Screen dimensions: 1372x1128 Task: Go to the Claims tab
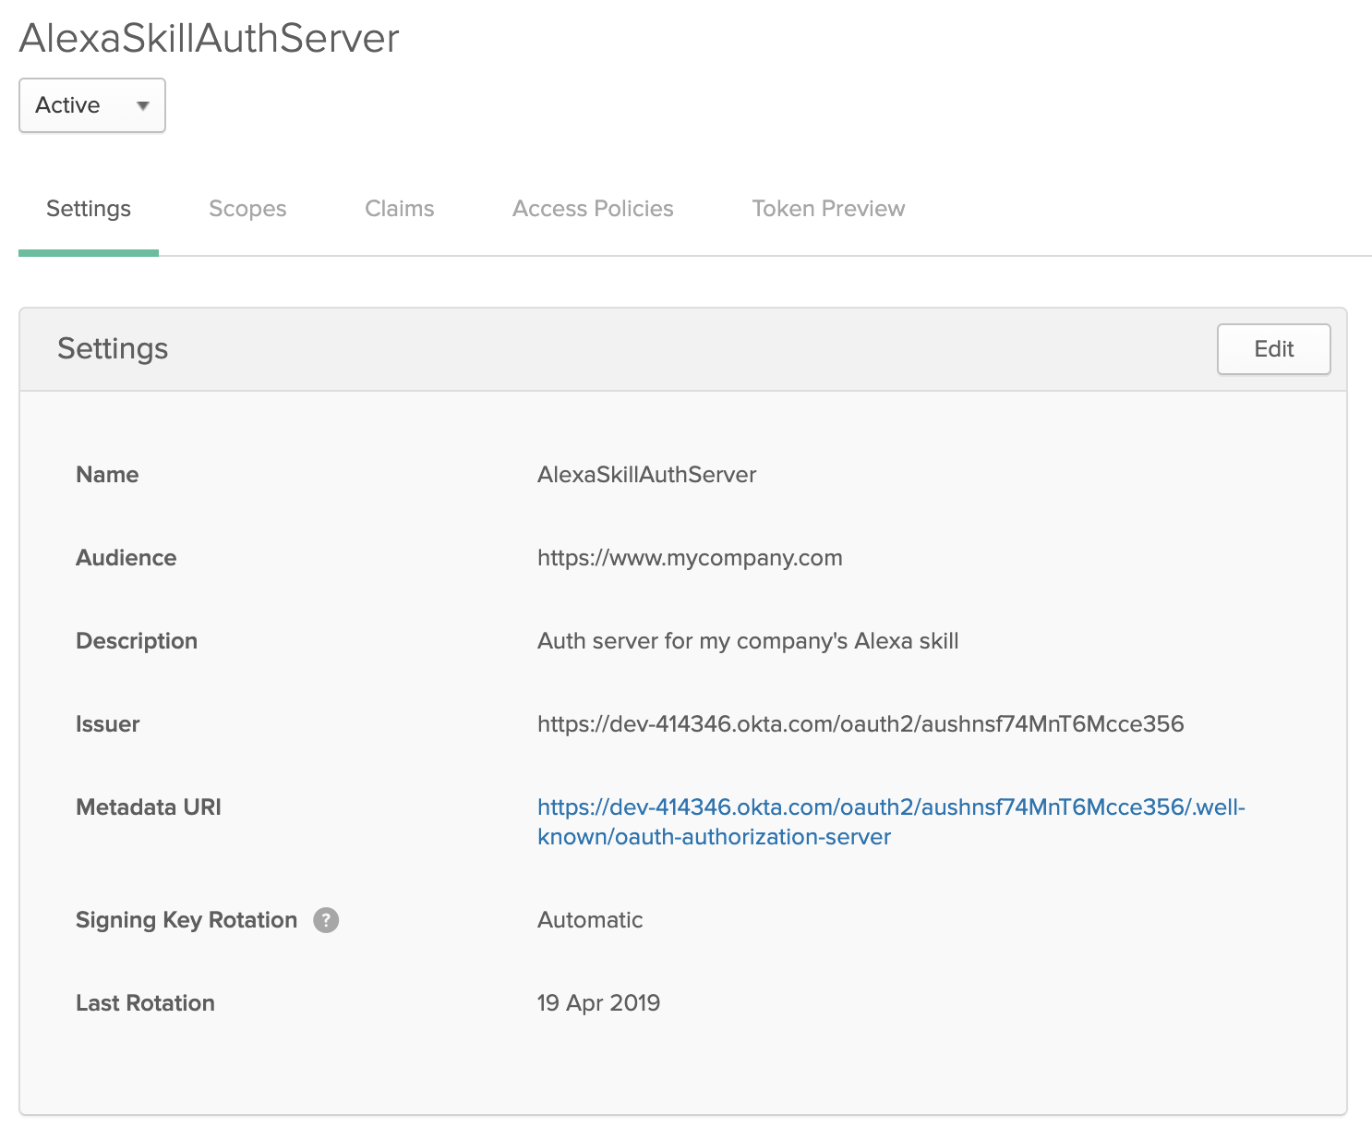point(399,209)
